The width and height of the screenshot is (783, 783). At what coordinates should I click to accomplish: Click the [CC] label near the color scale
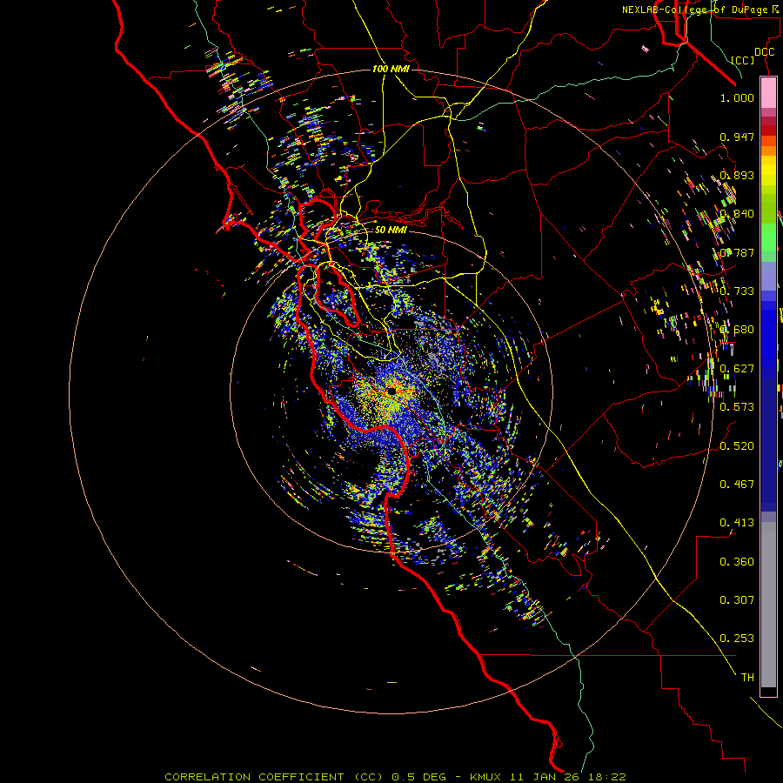pyautogui.click(x=742, y=60)
